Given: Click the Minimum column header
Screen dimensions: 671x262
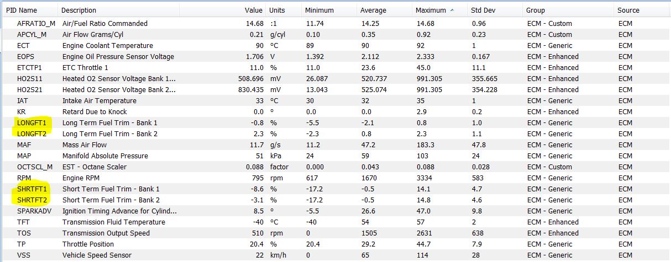Looking at the screenshot, I should click(319, 10).
